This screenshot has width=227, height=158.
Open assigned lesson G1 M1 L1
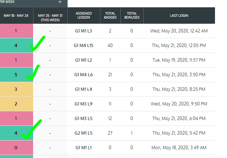84,148
